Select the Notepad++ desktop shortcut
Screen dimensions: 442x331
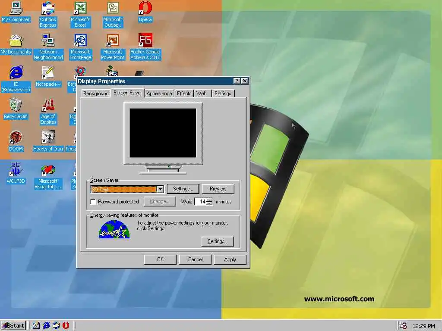[x=48, y=77]
